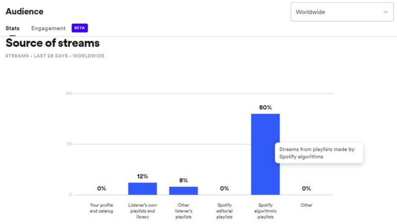Open the Worldwide region dropdown

(342, 12)
